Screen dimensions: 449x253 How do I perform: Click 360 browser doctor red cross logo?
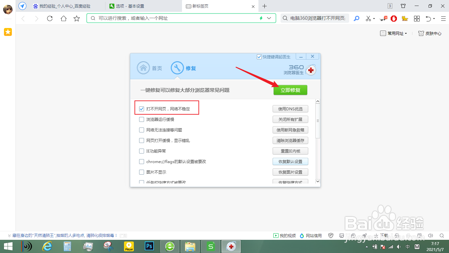[x=311, y=70]
